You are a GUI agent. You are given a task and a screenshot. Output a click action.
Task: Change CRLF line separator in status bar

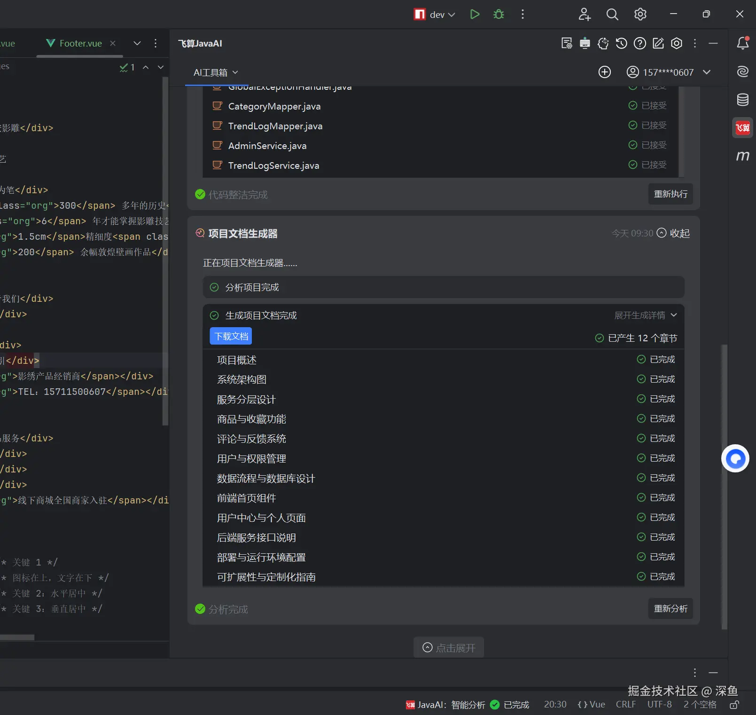click(626, 705)
